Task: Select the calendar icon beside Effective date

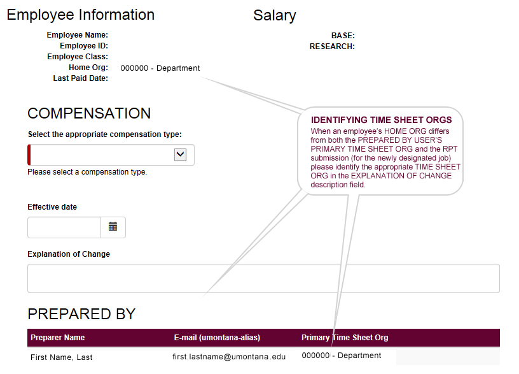Action: click(114, 227)
